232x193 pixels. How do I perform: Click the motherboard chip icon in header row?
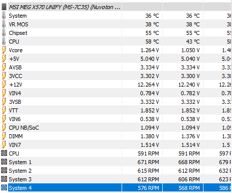[4, 7]
